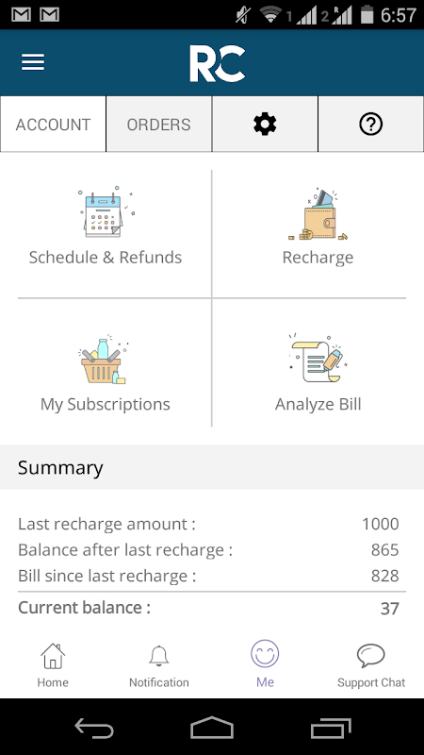Tap the Current balance row
This screenshot has width=424, height=755.
click(x=208, y=608)
